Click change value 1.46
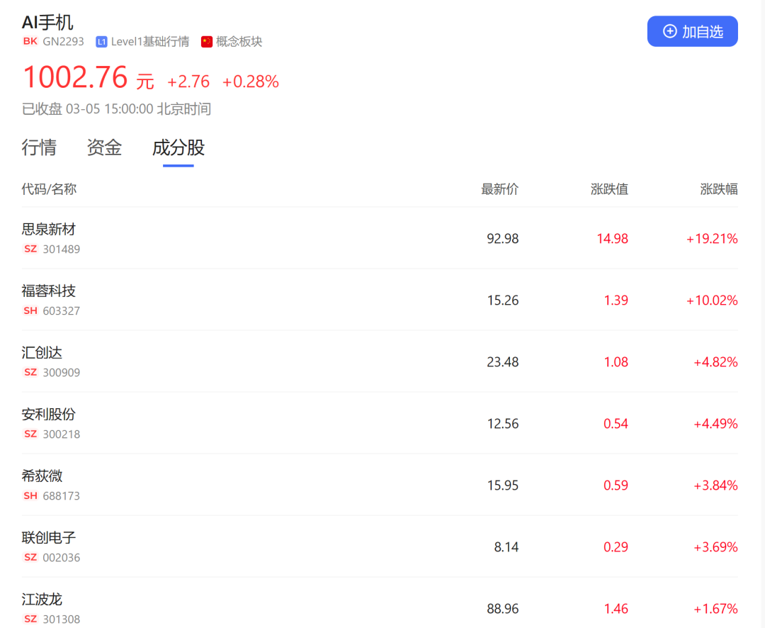 click(x=616, y=608)
